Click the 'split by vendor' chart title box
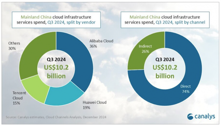 (56, 20)
